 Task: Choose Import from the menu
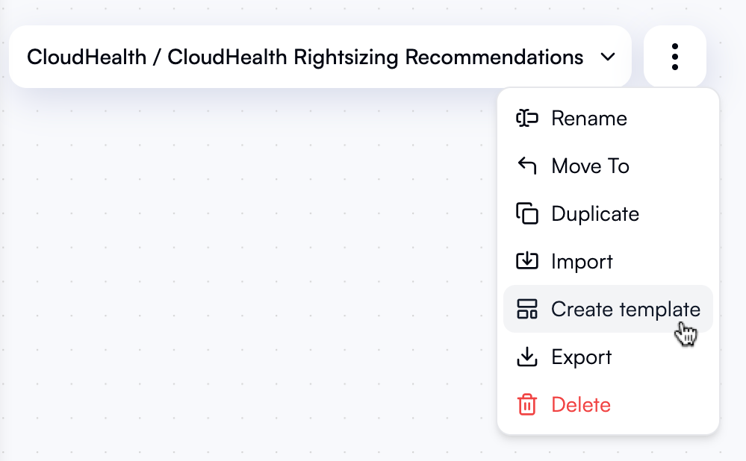point(582,261)
